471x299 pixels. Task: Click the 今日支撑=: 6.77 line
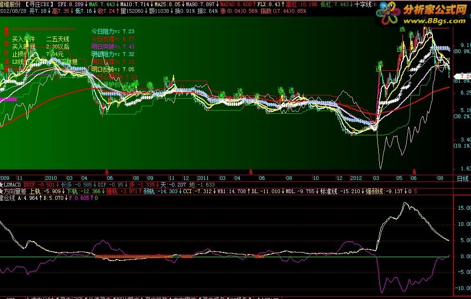click(x=113, y=39)
